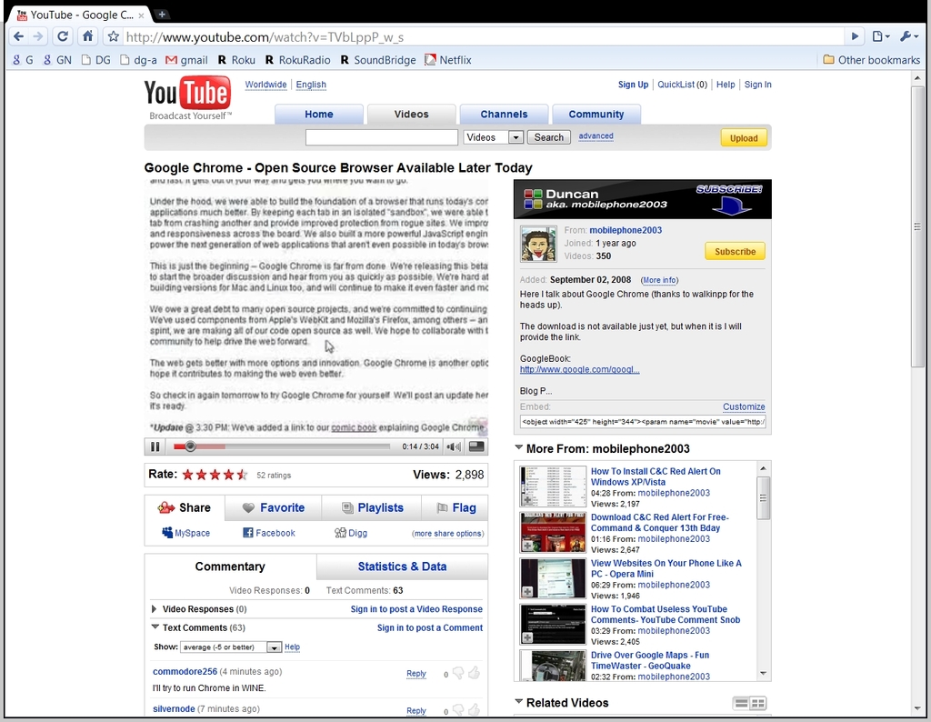Reply to silvernode's comment
The image size is (931, 722).
(x=416, y=711)
